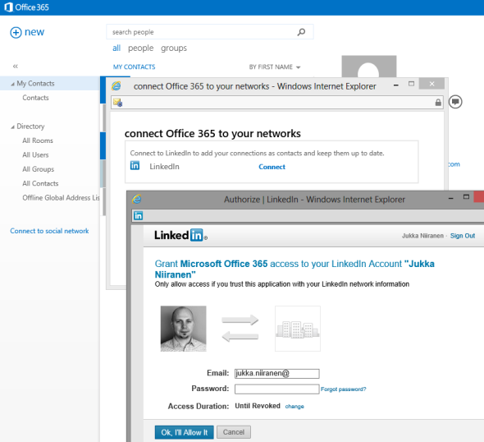The width and height of the screenshot is (484, 442).
Task: Click the Authorize window address bar
Action: (x=308, y=216)
